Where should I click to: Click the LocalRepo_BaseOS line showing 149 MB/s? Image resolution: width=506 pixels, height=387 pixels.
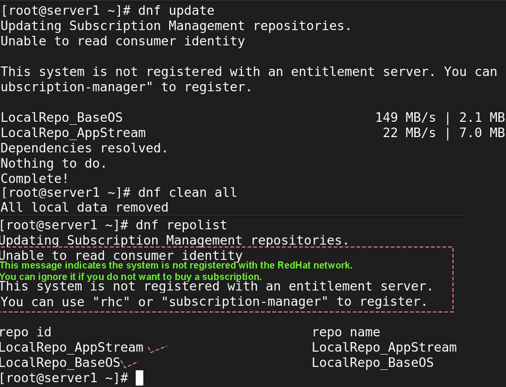pos(252,118)
